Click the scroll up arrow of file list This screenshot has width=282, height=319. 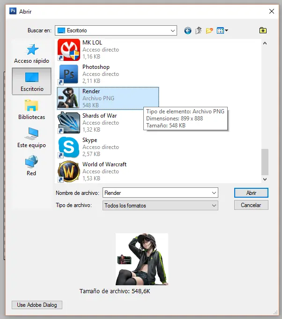point(265,43)
